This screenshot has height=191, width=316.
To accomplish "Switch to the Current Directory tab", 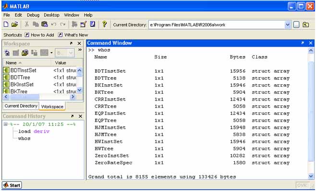I will coord(21,106).
